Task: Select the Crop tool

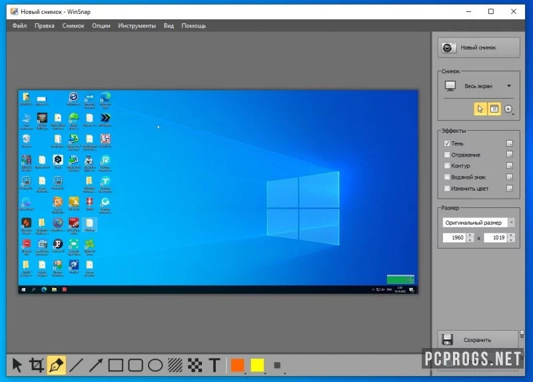Action: coord(37,365)
